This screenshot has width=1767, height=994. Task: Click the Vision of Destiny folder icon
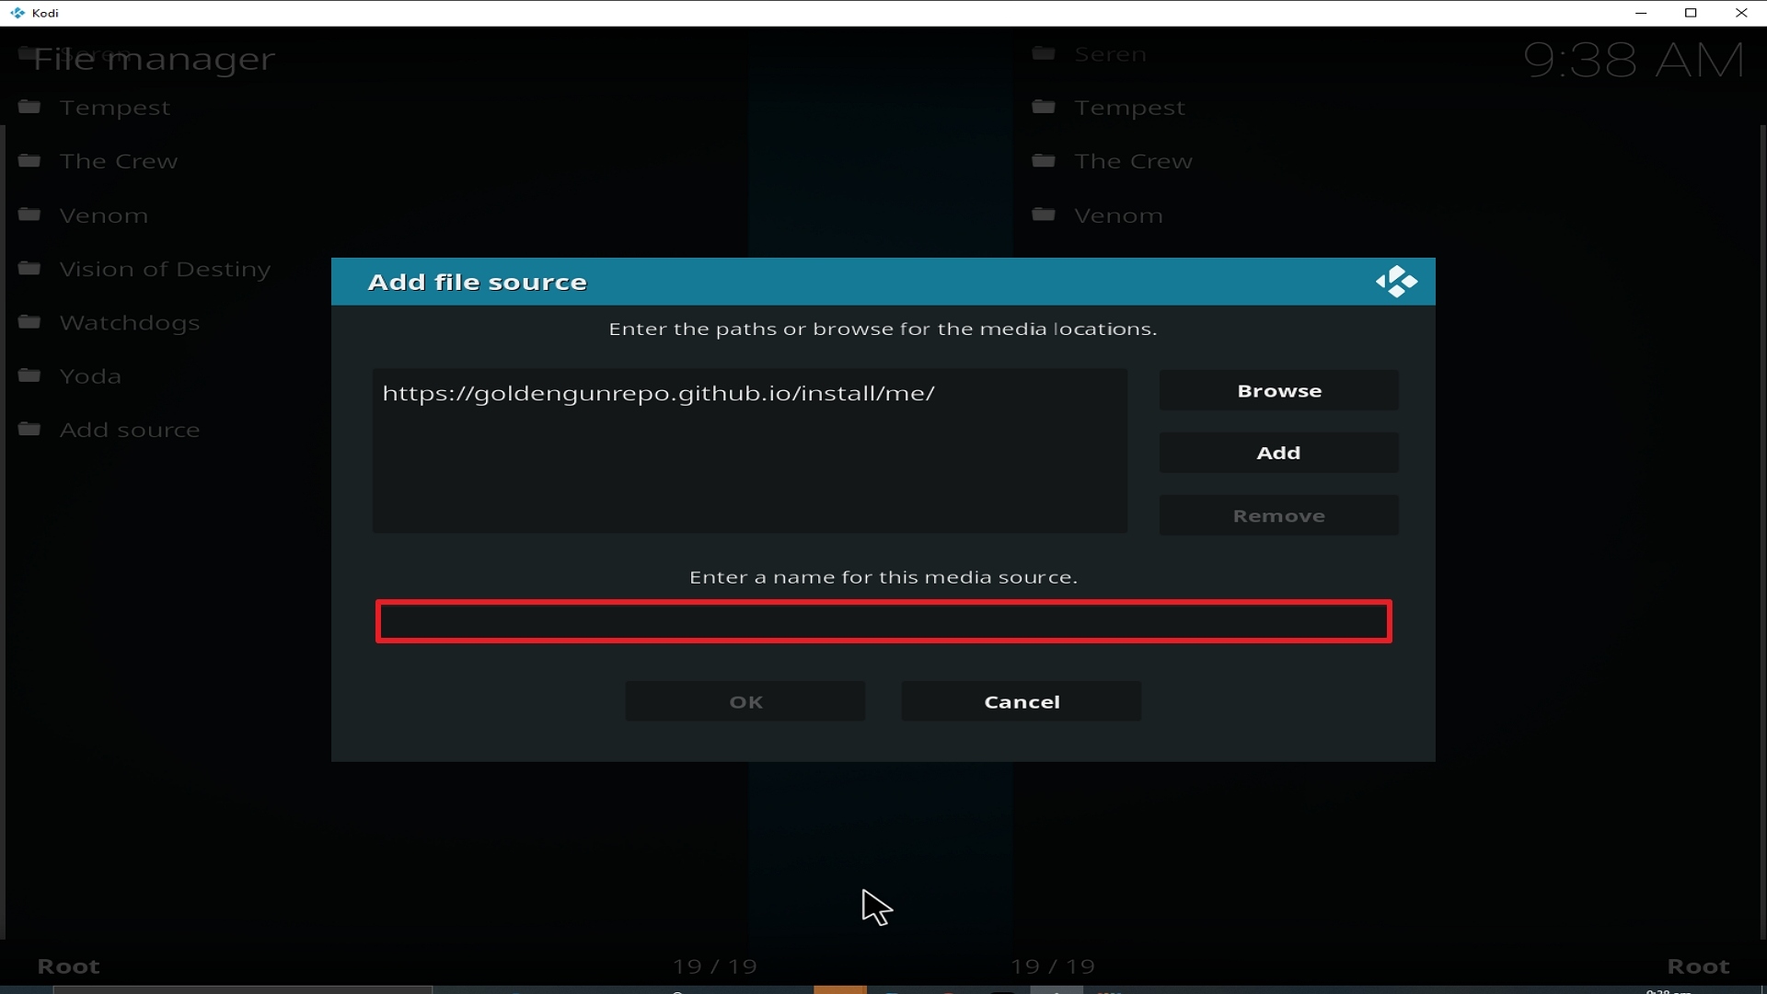point(29,268)
